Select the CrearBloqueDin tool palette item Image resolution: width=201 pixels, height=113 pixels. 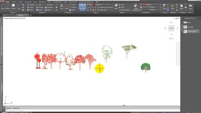click(191, 31)
